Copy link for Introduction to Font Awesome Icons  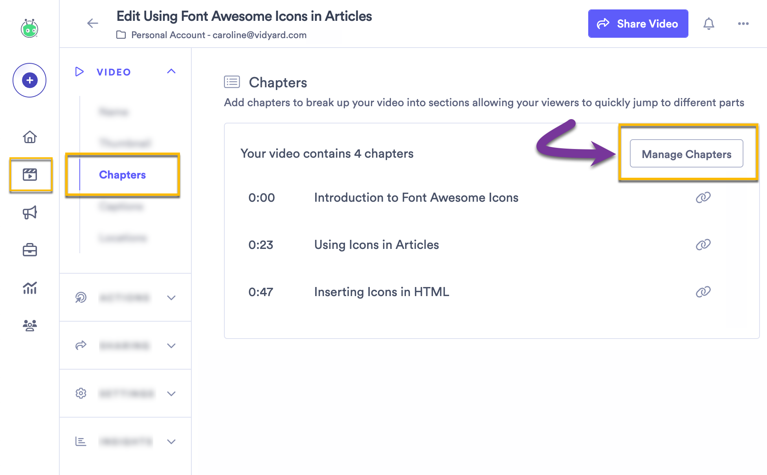click(x=703, y=197)
